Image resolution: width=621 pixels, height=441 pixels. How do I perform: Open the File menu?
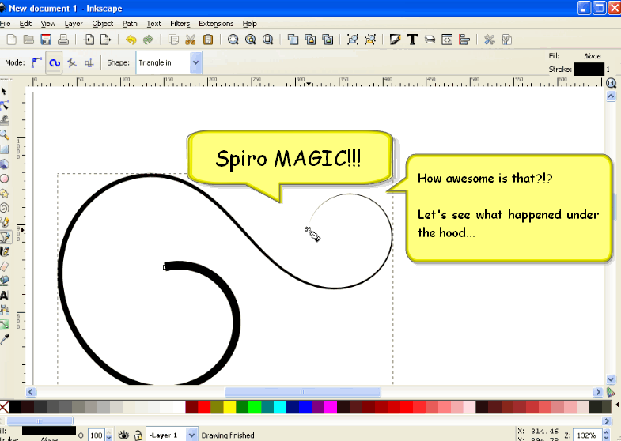pos(6,24)
